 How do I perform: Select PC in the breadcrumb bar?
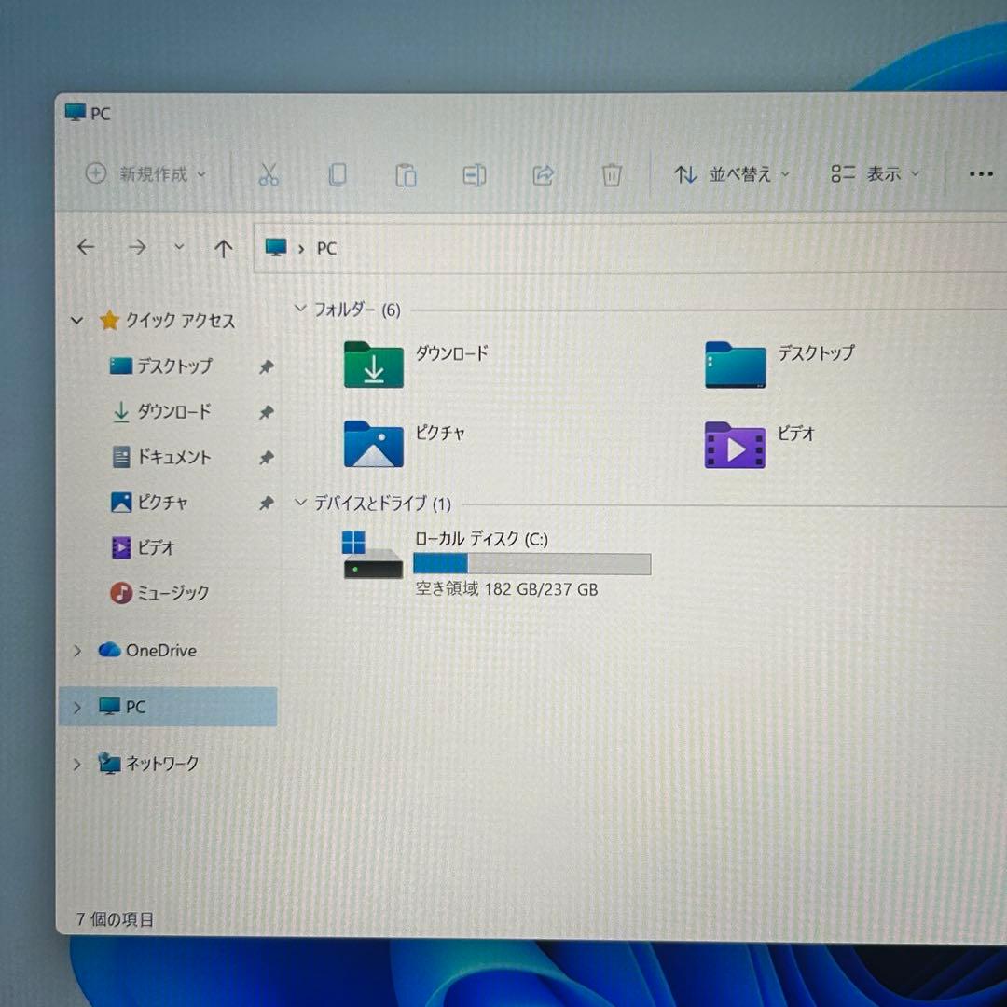click(x=324, y=248)
